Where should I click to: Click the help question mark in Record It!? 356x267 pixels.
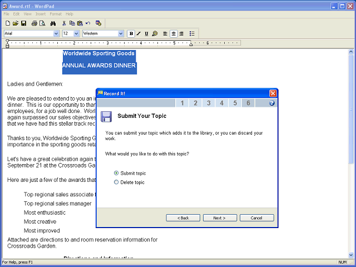272,103
